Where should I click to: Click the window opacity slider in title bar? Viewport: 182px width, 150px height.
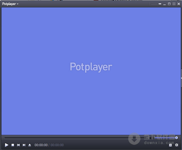(156, 4)
